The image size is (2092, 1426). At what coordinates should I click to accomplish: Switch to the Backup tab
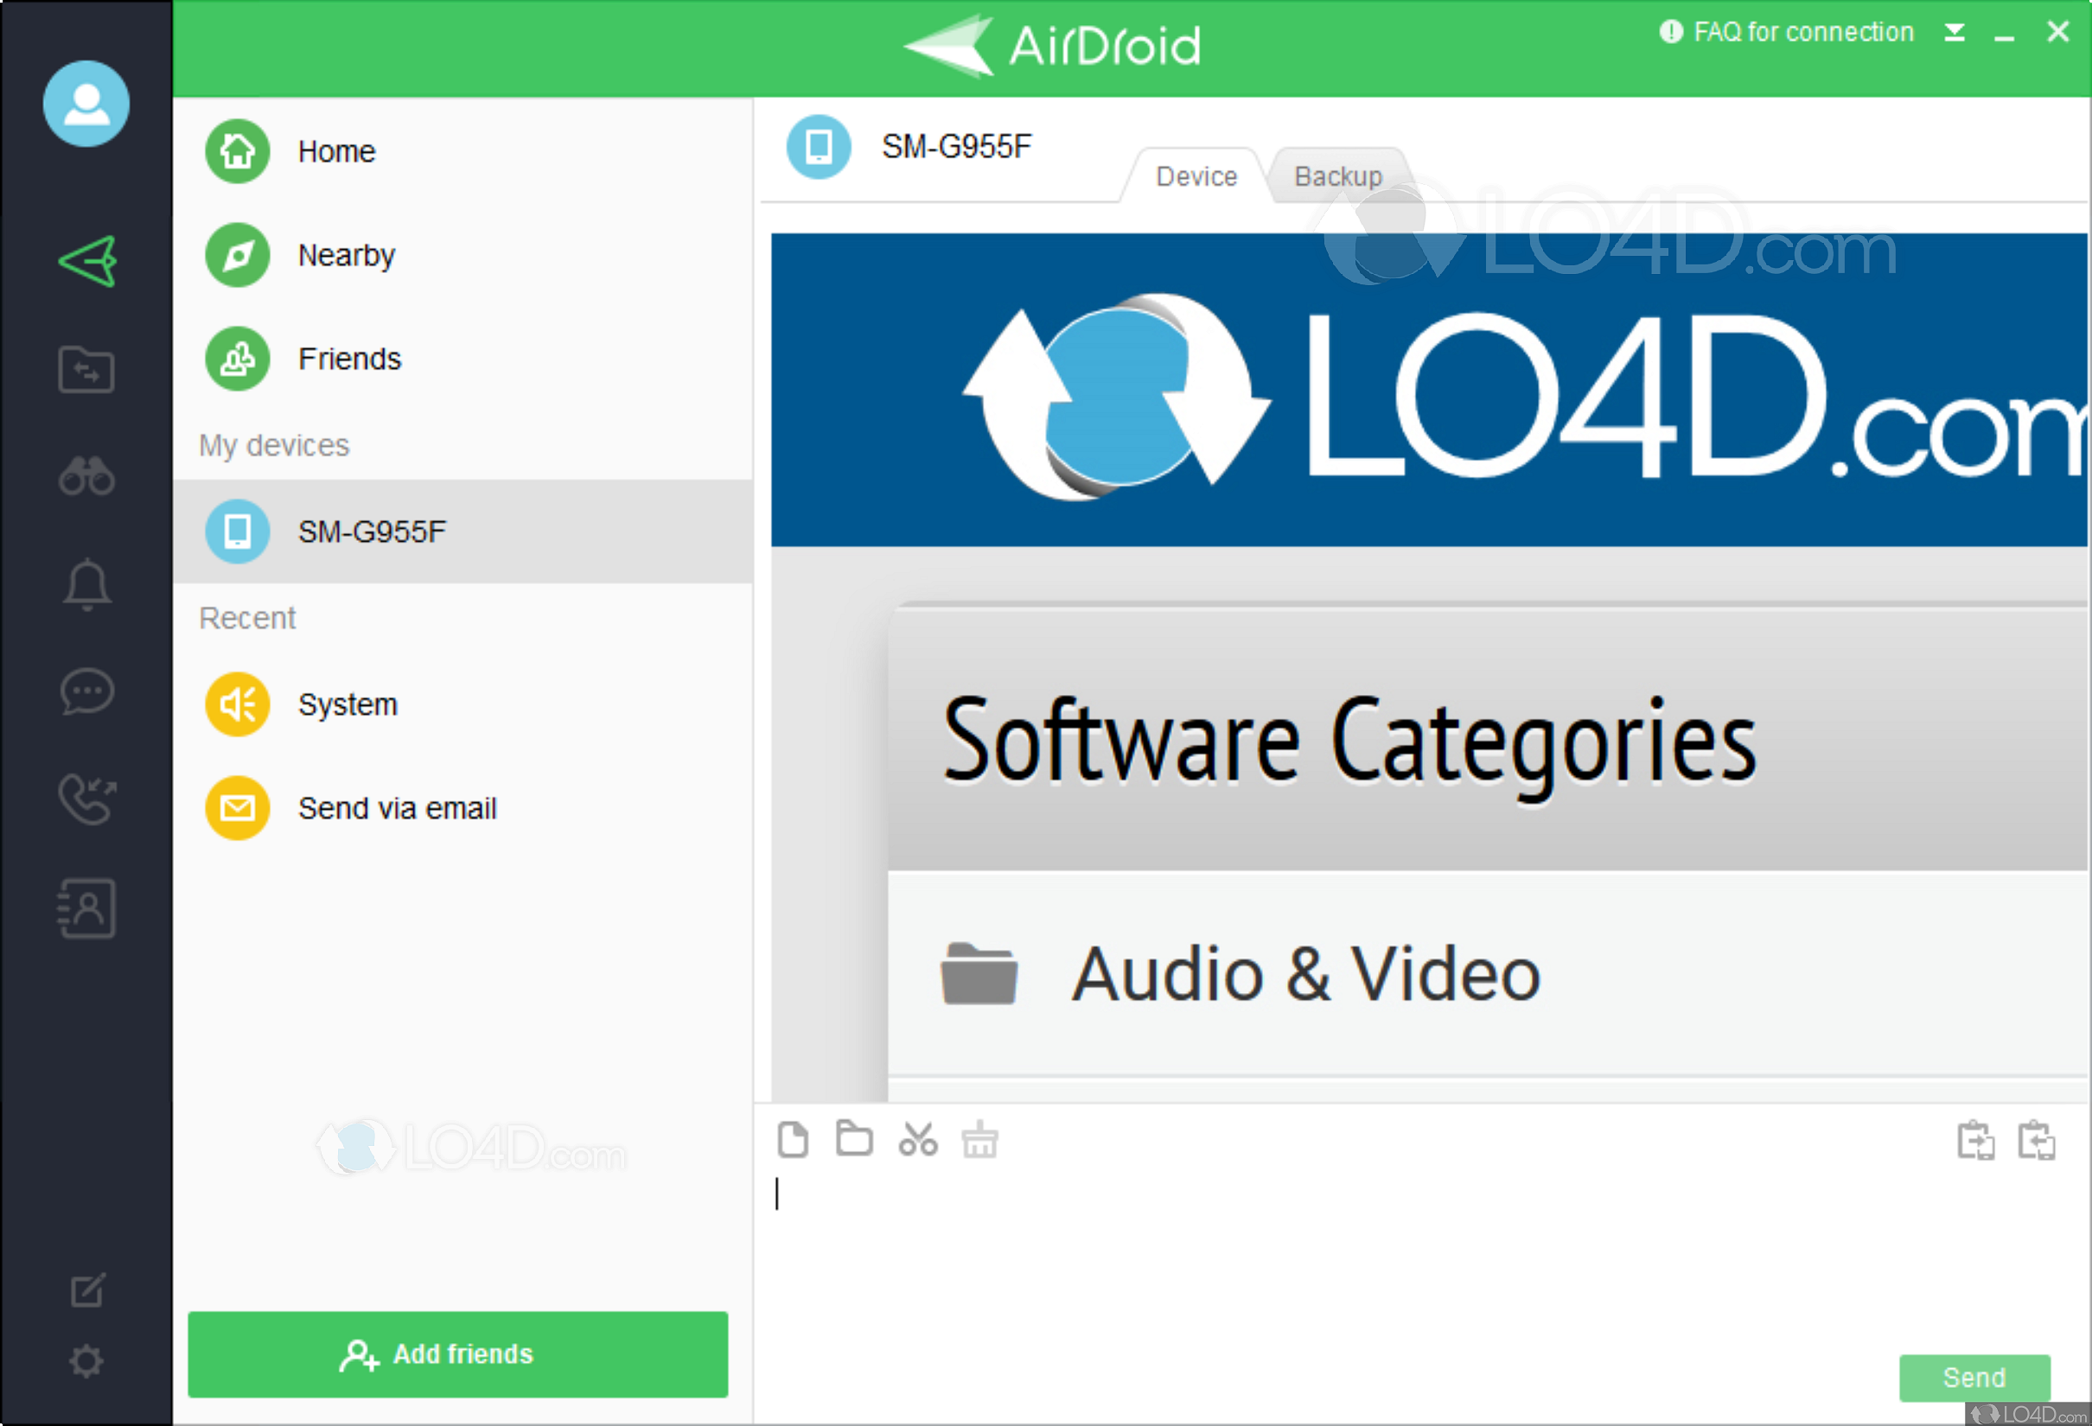1337,175
